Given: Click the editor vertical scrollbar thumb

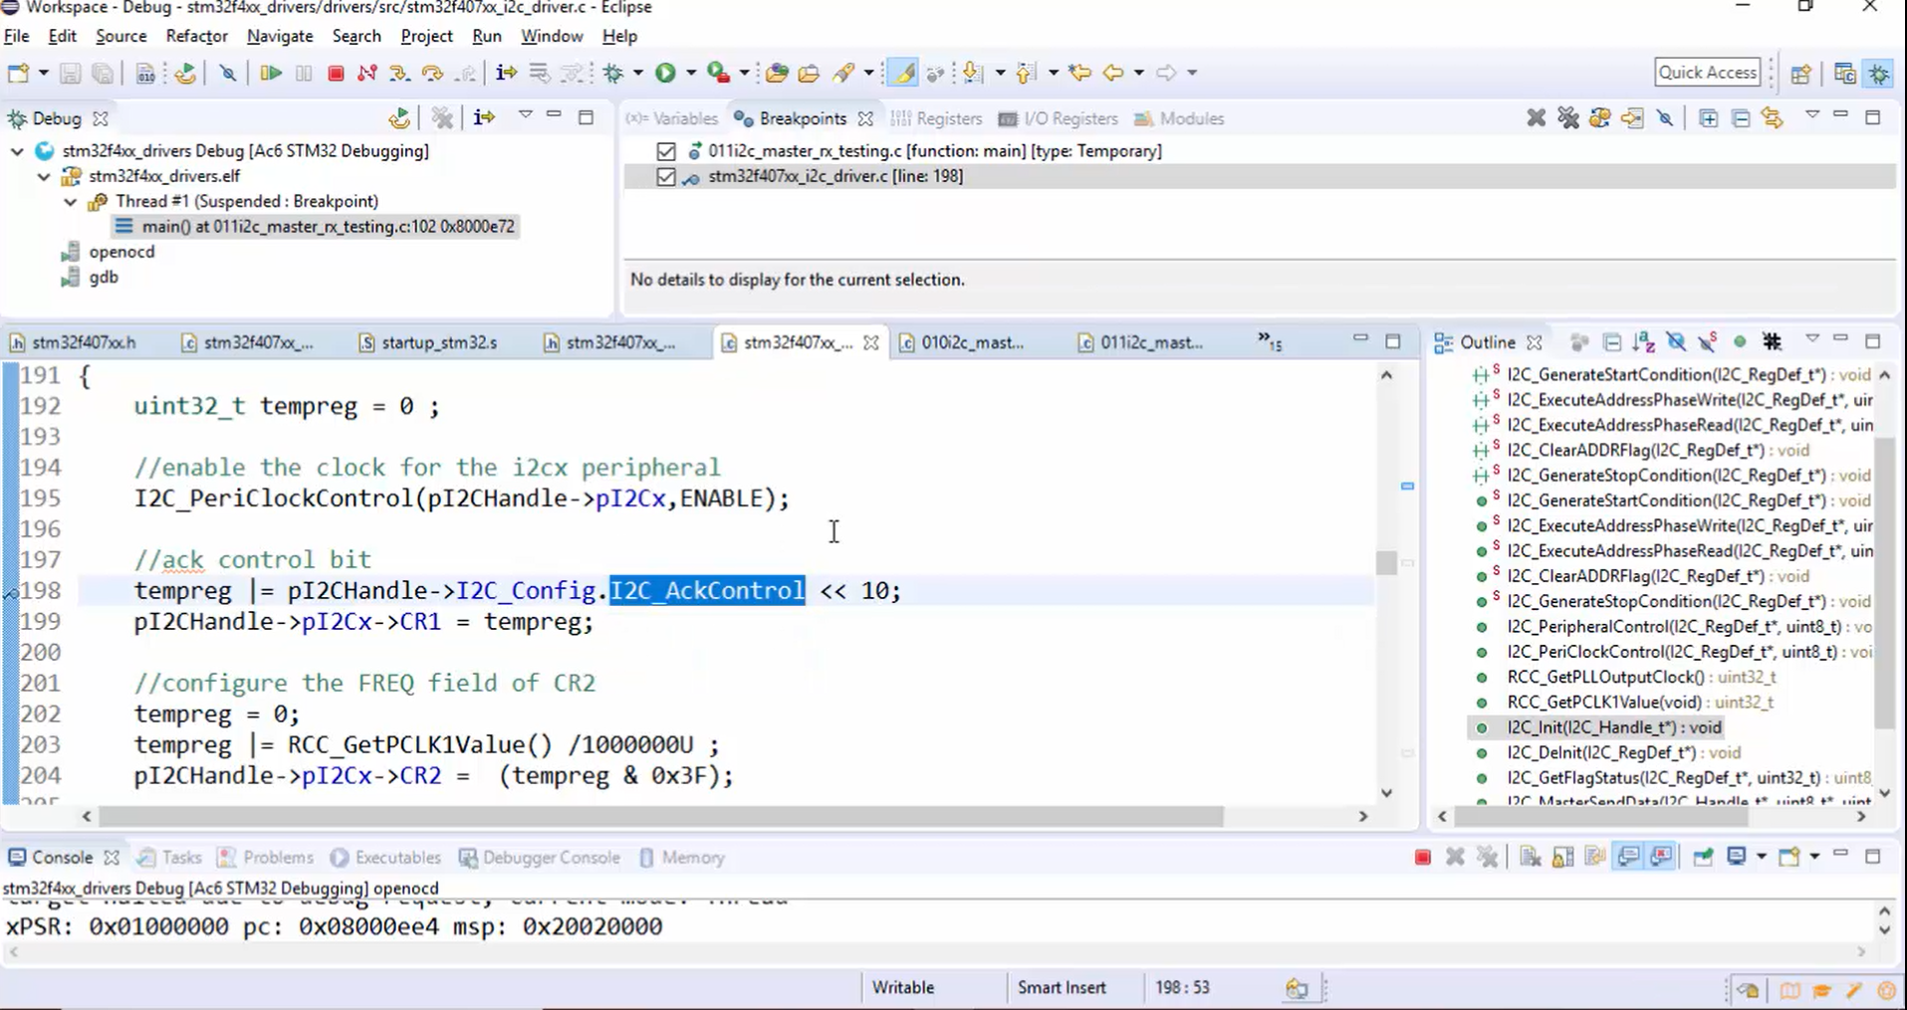Looking at the screenshot, I should [1386, 562].
